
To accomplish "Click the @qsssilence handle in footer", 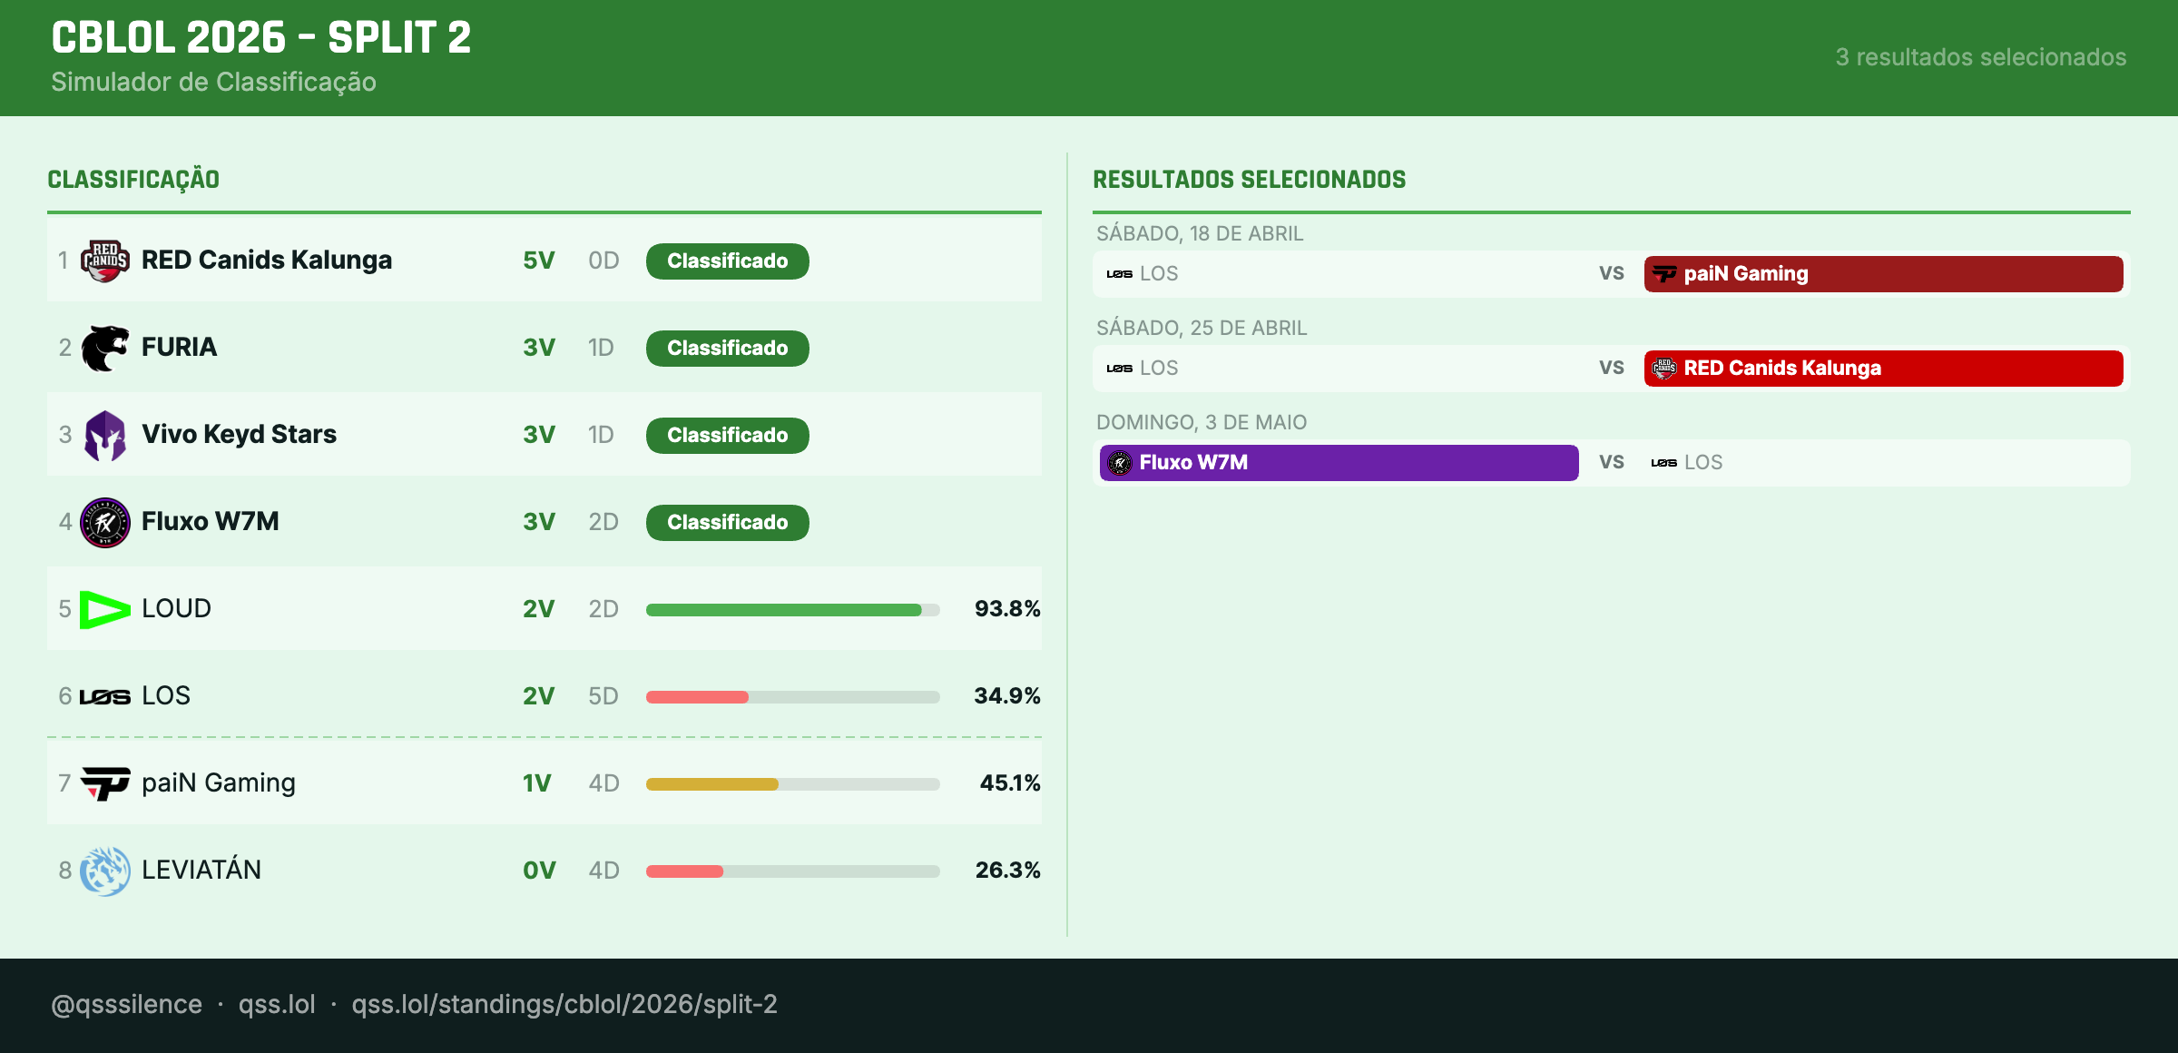I will [x=125, y=1005].
